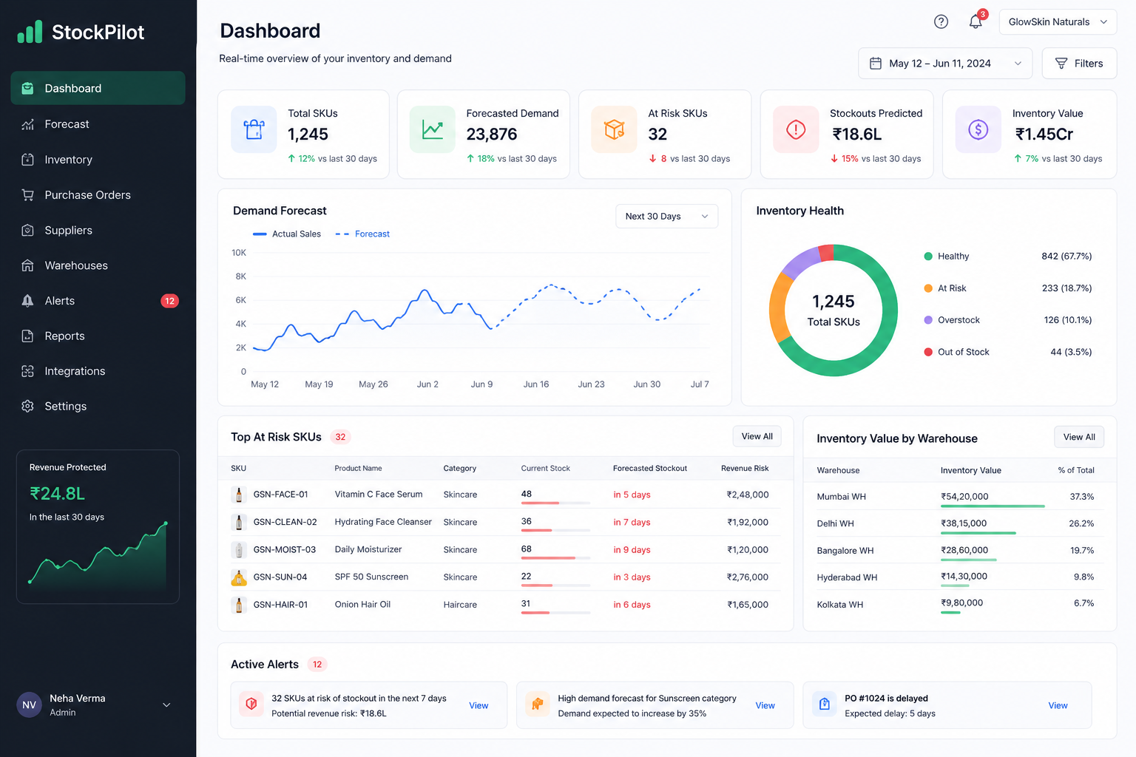Open the May 12 – Jun 11, 2024 date picker

(945, 64)
